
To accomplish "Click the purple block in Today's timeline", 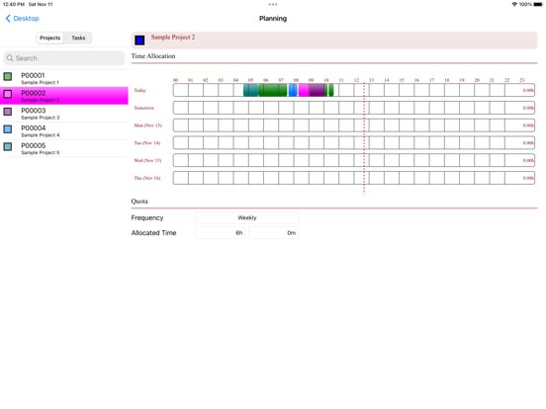I will tap(317, 90).
